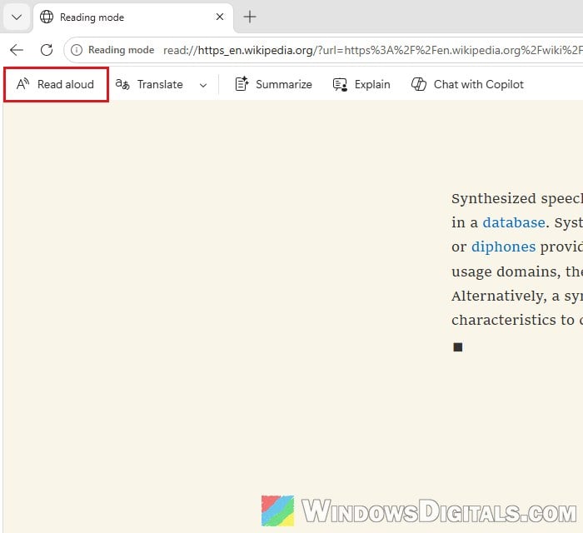The height and width of the screenshot is (533, 583).
Task: Click the globe favicon on the tab
Action: point(47,17)
